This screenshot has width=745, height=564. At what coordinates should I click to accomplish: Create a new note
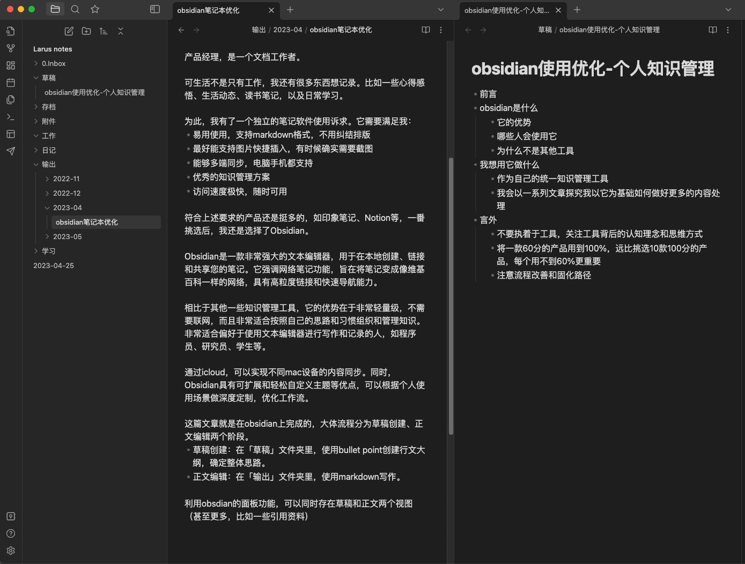click(x=69, y=31)
